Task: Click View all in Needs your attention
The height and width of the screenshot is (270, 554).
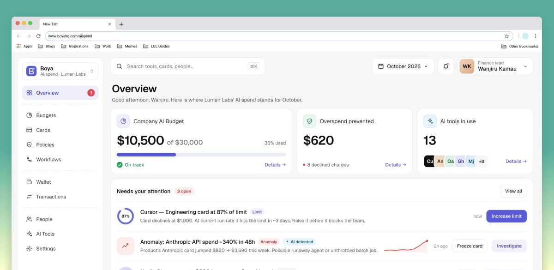Action: pyautogui.click(x=513, y=191)
